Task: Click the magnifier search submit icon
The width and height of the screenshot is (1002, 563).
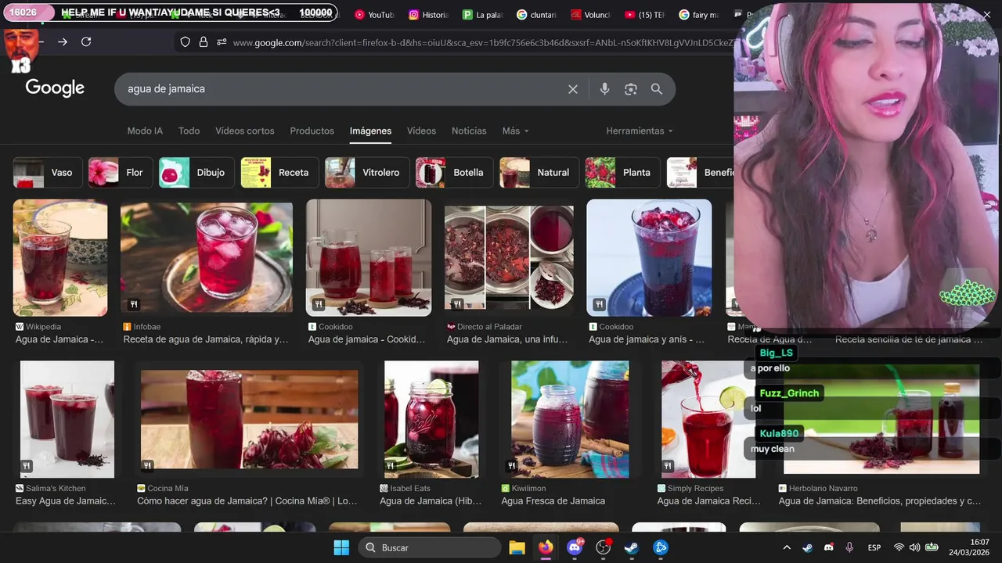Action: click(x=657, y=89)
